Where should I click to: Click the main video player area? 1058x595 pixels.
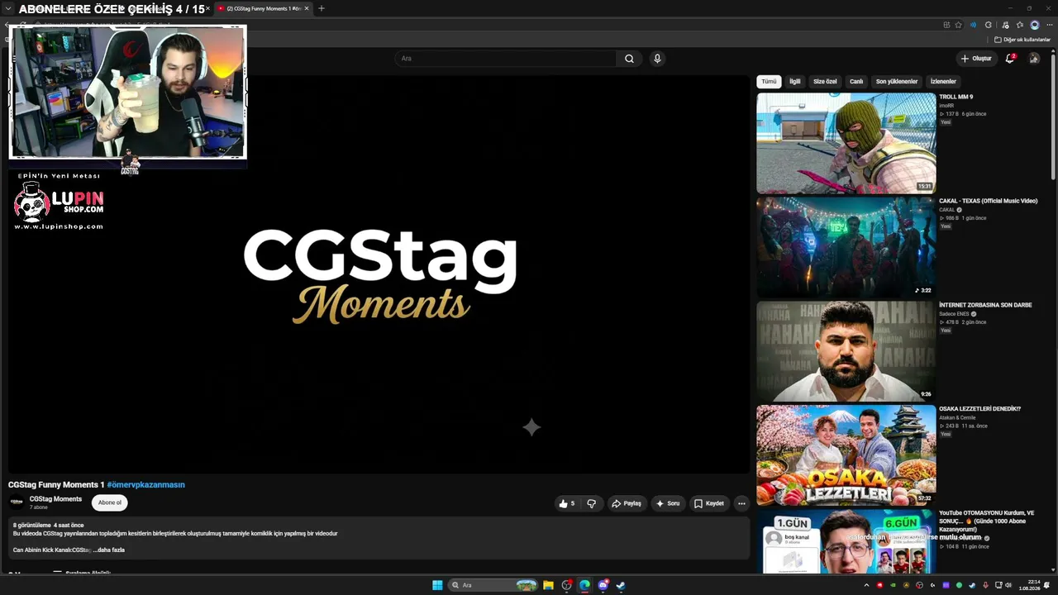click(379, 274)
